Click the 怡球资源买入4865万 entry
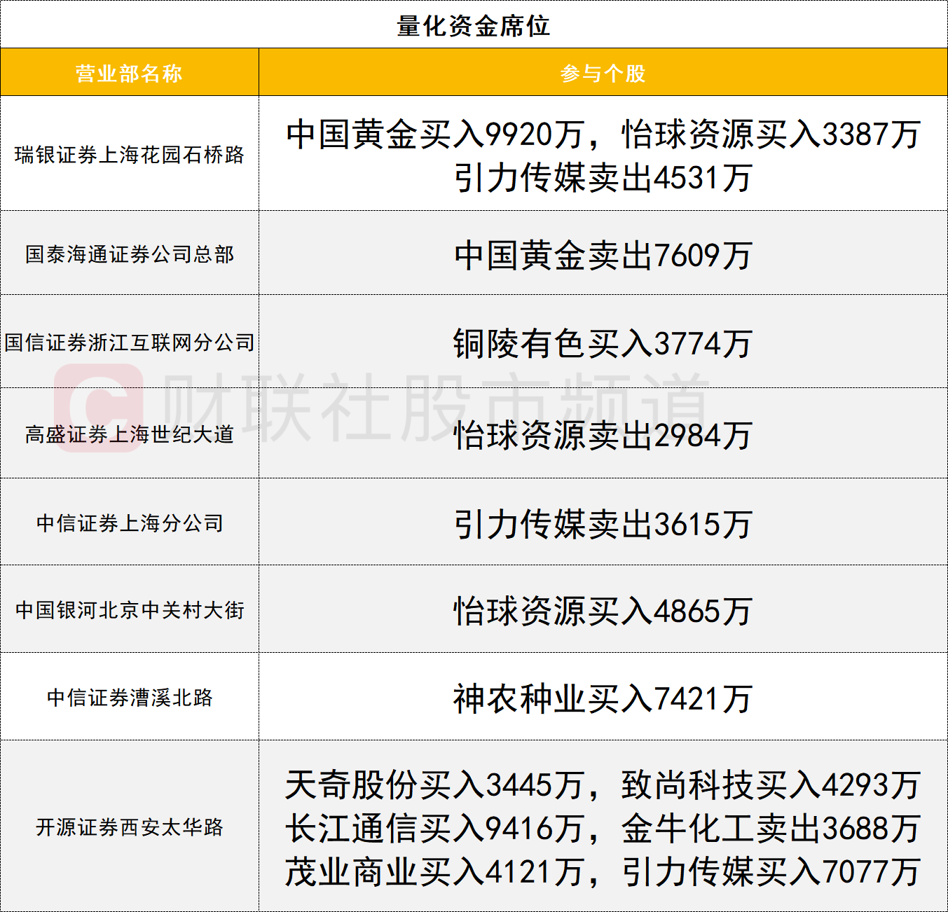The width and height of the screenshot is (948, 912). 603,612
